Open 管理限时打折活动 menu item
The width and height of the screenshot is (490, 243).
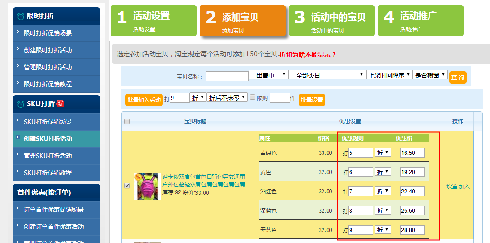[56, 67]
